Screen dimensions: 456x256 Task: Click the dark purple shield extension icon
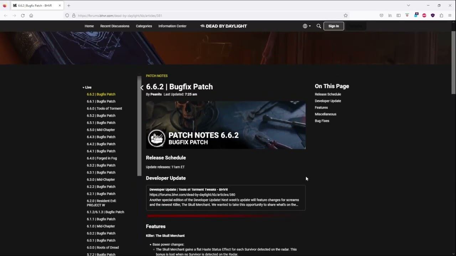433,16
